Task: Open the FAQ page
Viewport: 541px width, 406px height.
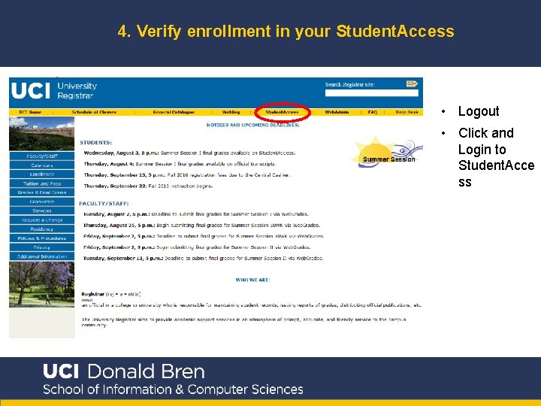Action: click(373, 112)
